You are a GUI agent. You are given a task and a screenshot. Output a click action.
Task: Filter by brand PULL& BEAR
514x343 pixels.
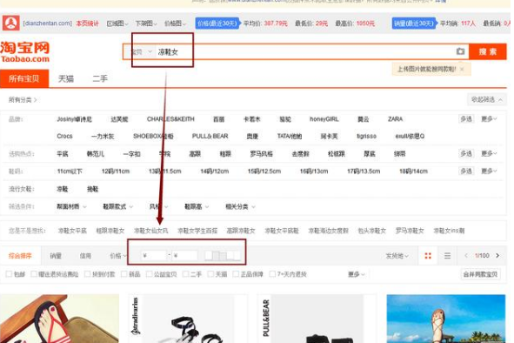210,136
